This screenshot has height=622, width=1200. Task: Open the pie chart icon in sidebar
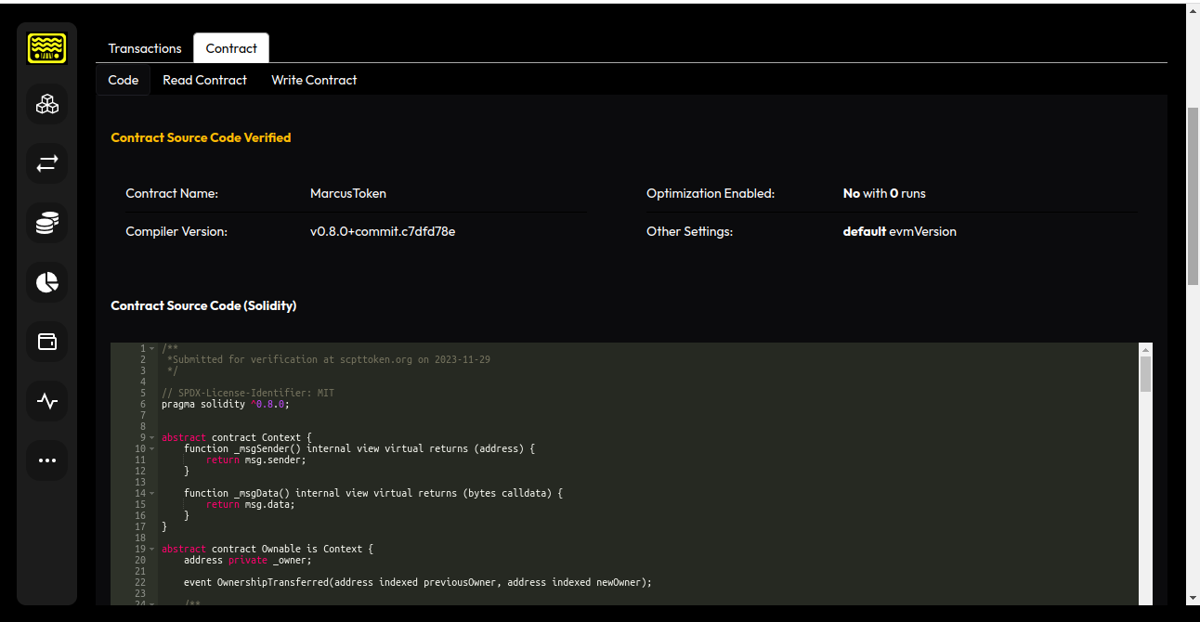(x=46, y=282)
